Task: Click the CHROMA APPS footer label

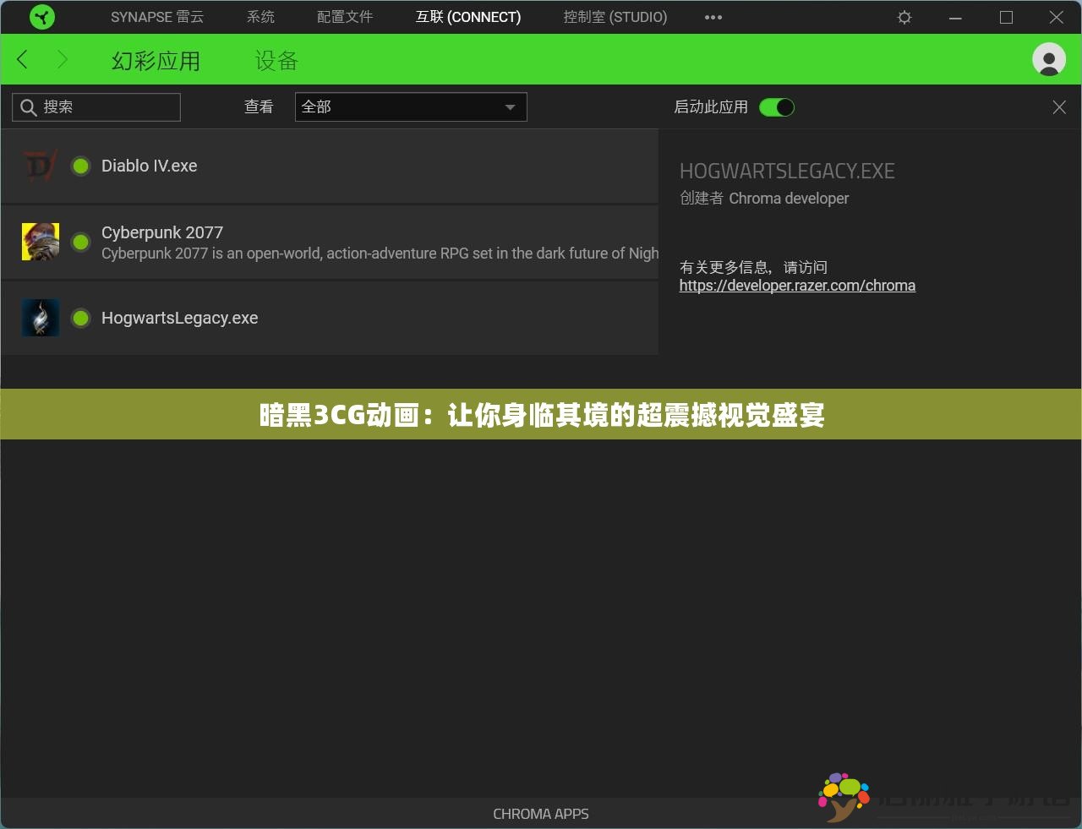Action: pos(541,814)
